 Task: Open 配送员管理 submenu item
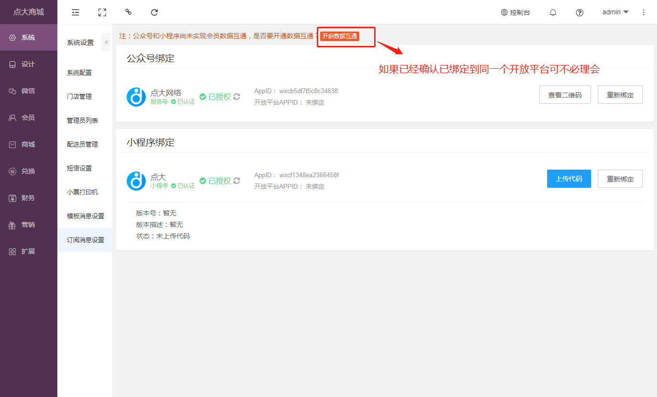tap(85, 144)
